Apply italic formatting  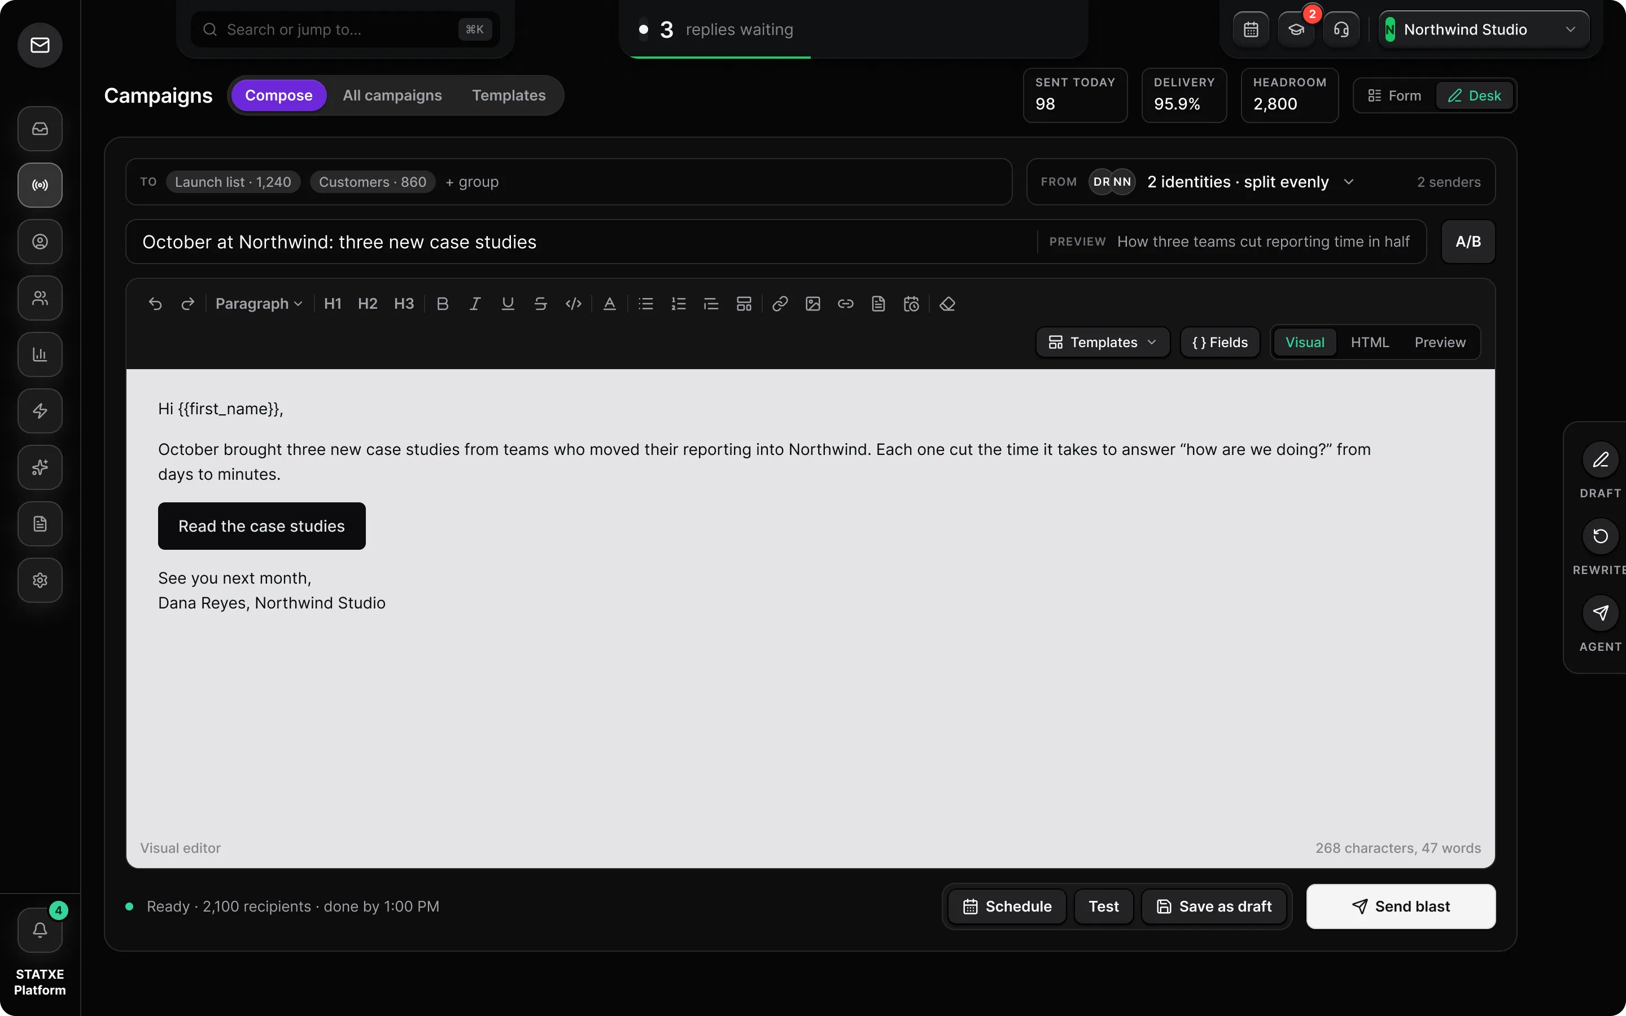[x=475, y=304]
